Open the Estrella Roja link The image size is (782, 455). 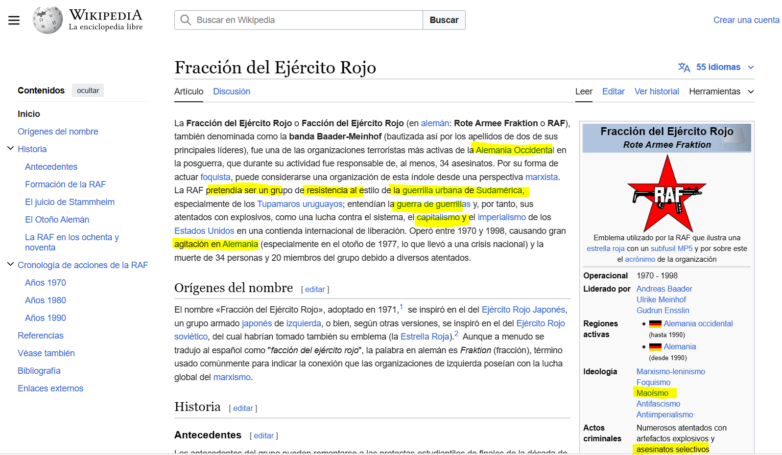(x=425, y=337)
